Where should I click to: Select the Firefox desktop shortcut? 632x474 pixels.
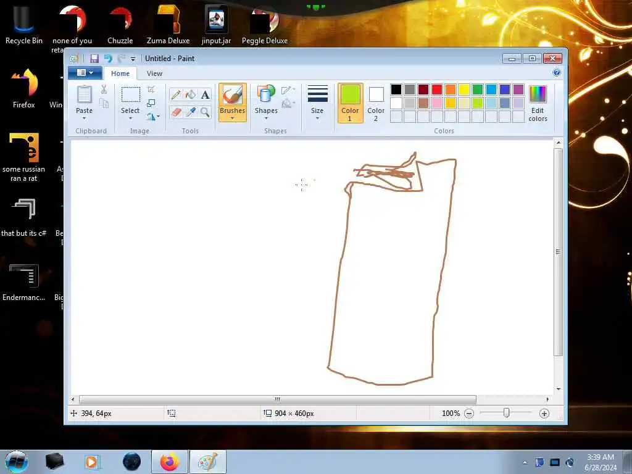click(24, 89)
